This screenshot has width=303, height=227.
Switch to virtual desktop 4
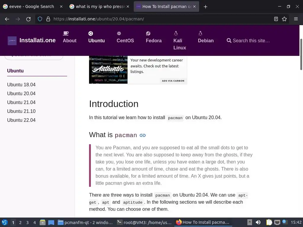35,223
